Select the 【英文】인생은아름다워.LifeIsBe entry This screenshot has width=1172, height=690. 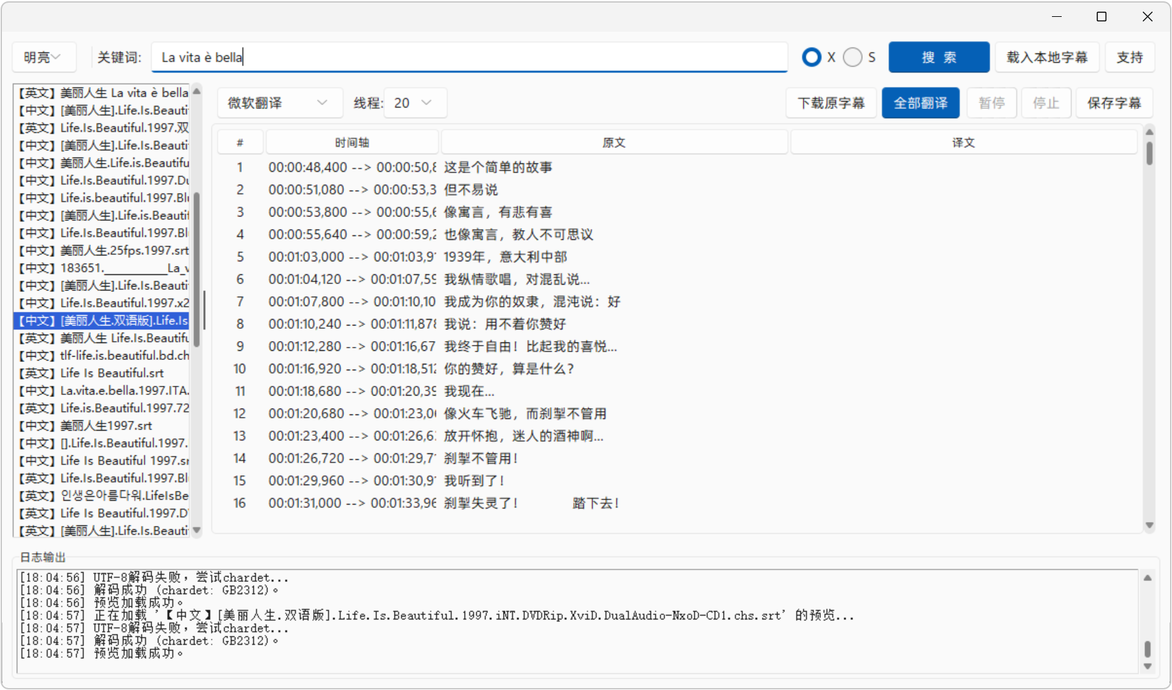tap(103, 495)
